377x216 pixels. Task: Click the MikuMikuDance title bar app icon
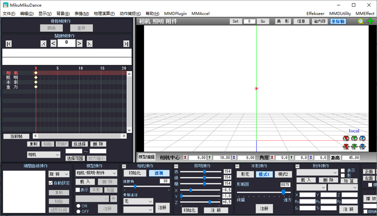[x=5, y=5]
